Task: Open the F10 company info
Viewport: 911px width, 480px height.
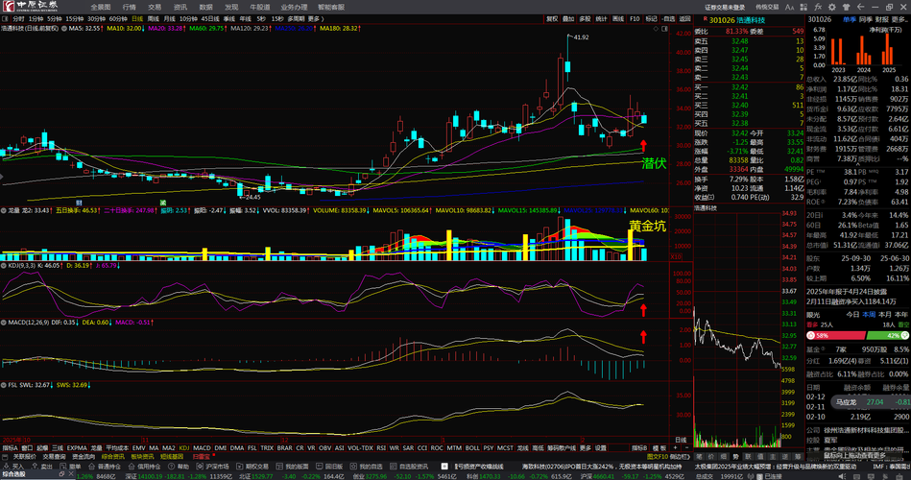Action: click(635, 19)
